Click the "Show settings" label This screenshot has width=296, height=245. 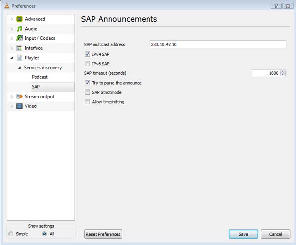pyautogui.click(x=41, y=226)
